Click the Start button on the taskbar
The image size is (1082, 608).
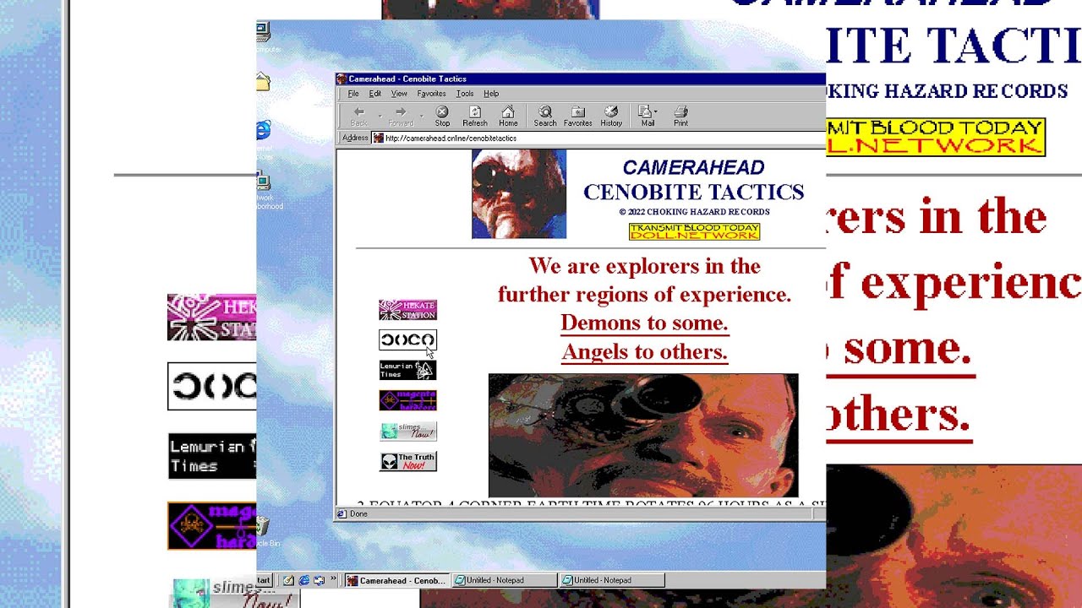[264, 580]
